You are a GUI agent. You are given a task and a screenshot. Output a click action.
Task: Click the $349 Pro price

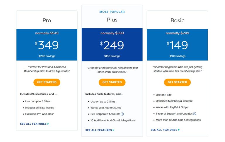click(47, 45)
